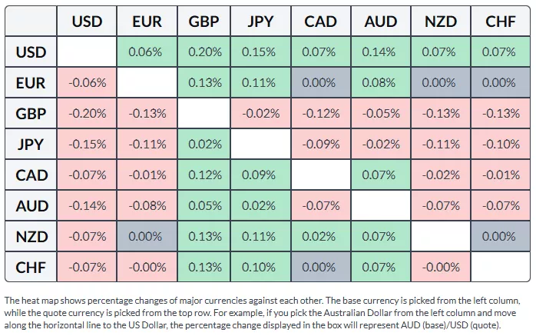Viewport: 536px width, 336px height.
Task: Select the AUD/USD cell showing -0.14%
Action: [x=87, y=206]
